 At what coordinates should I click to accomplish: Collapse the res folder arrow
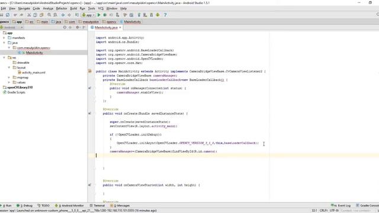click(x=4, y=58)
